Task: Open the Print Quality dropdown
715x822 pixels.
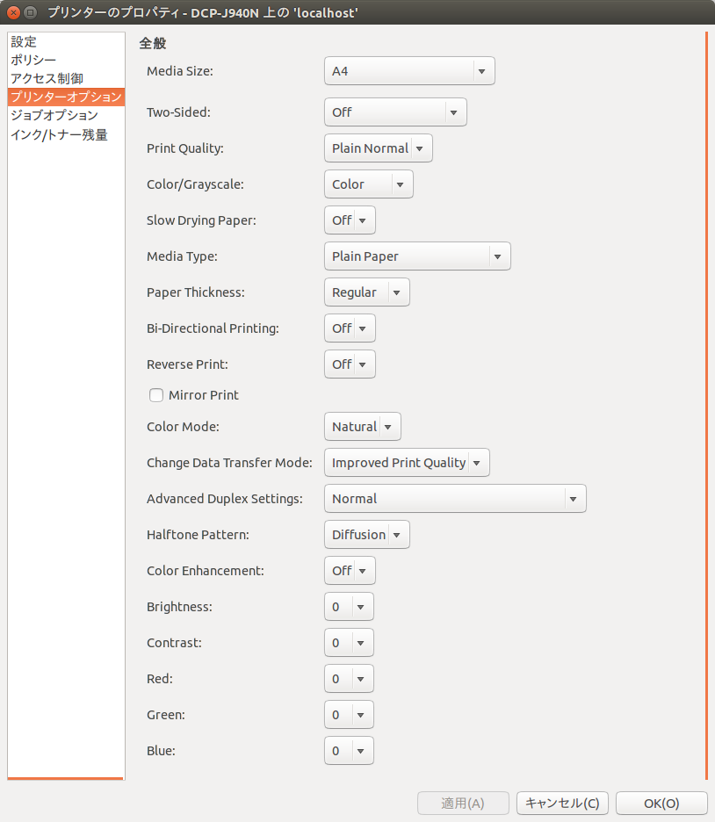Action: pyautogui.click(x=378, y=148)
